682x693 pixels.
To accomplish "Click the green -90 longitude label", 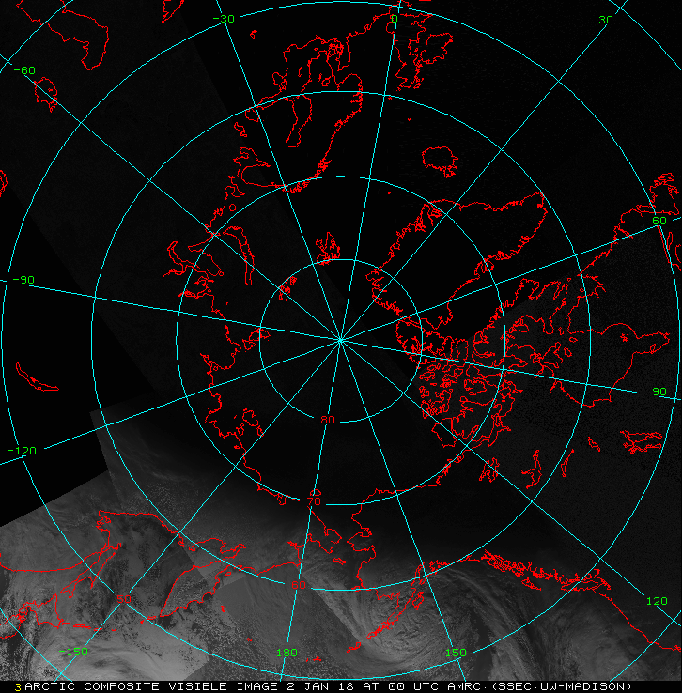I will click(23, 280).
